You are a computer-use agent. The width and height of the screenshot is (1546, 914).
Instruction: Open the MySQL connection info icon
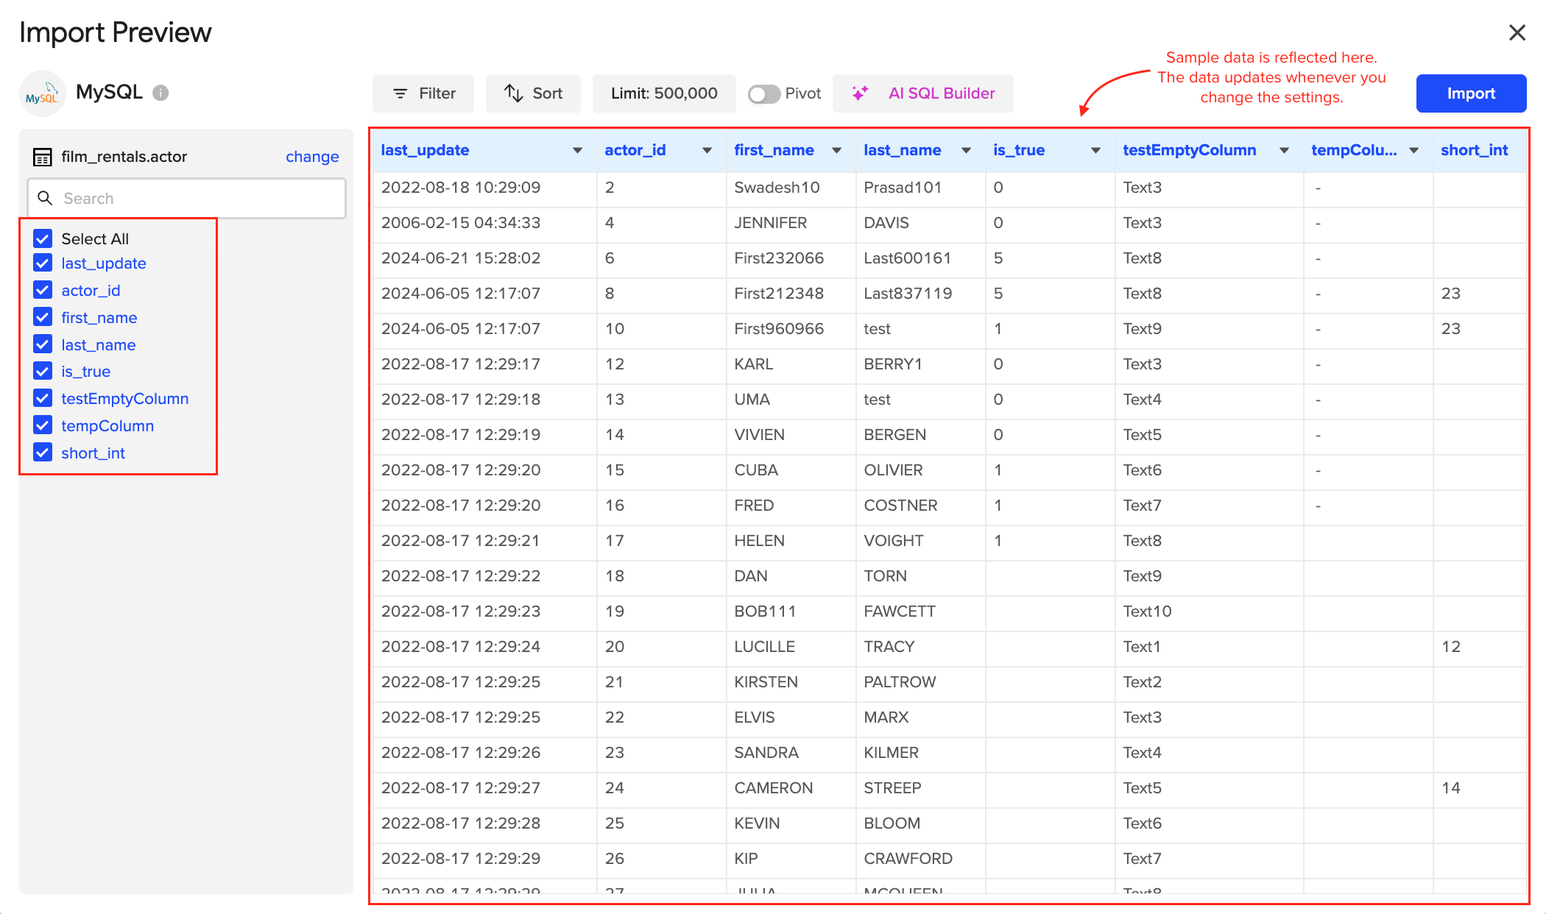(x=160, y=93)
